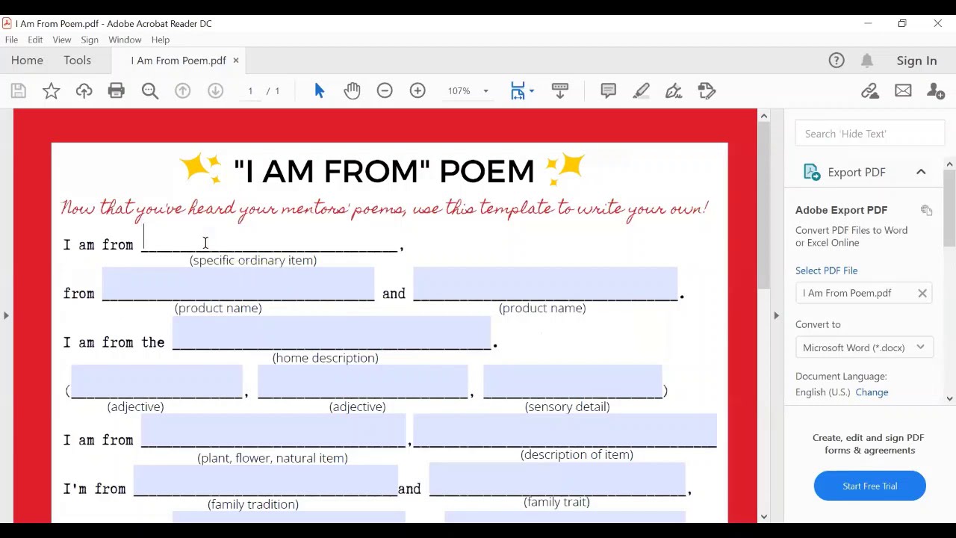Viewport: 956px width, 538px height.
Task: Print the document with printer icon
Action: (x=116, y=91)
